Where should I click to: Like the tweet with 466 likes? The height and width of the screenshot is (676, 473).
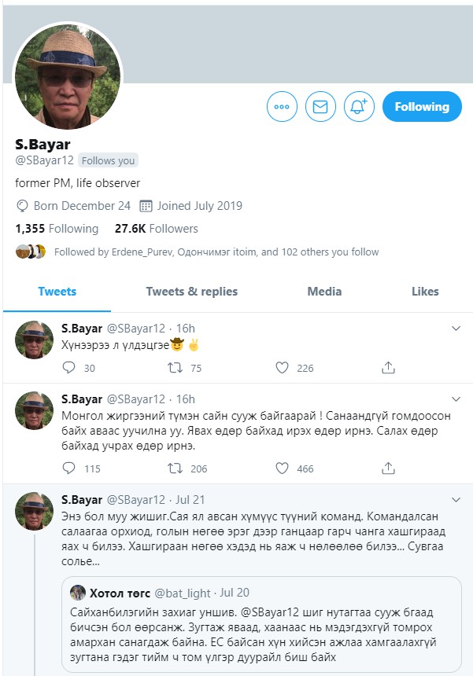click(x=282, y=468)
